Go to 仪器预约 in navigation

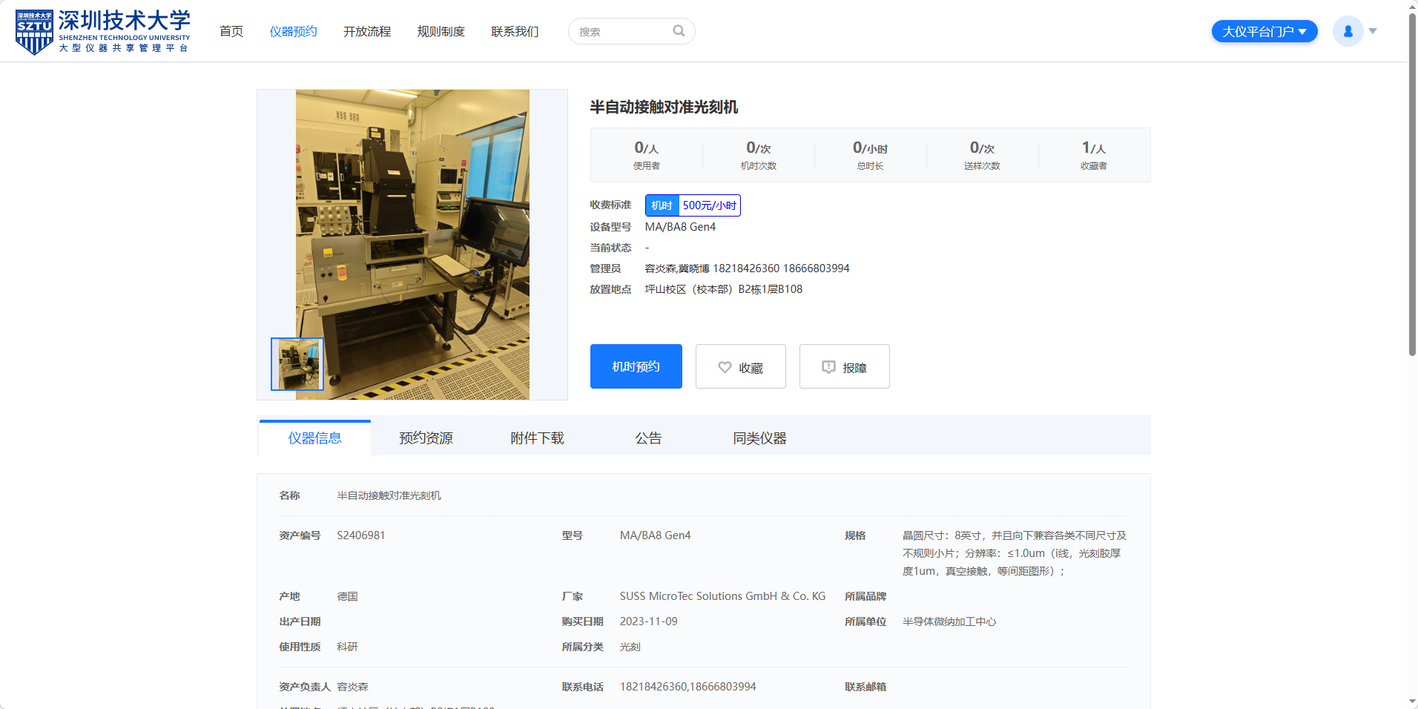coord(293,31)
